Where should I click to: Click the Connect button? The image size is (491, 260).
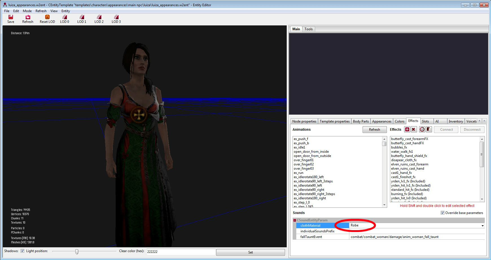(x=446, y=130)
